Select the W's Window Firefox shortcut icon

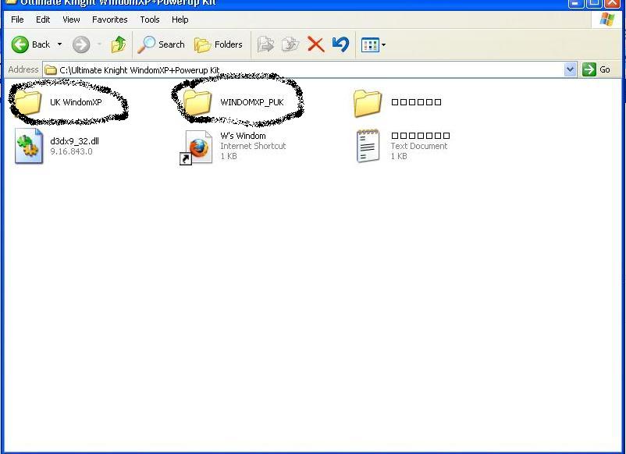pos(197,147)
